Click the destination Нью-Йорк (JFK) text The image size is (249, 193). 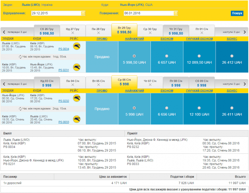(132, 5)
